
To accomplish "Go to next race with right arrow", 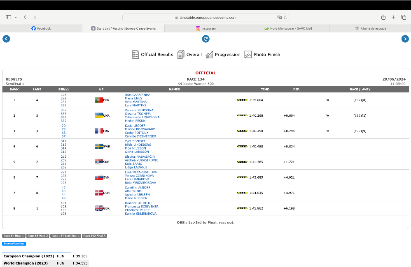I will pos(405,39).
